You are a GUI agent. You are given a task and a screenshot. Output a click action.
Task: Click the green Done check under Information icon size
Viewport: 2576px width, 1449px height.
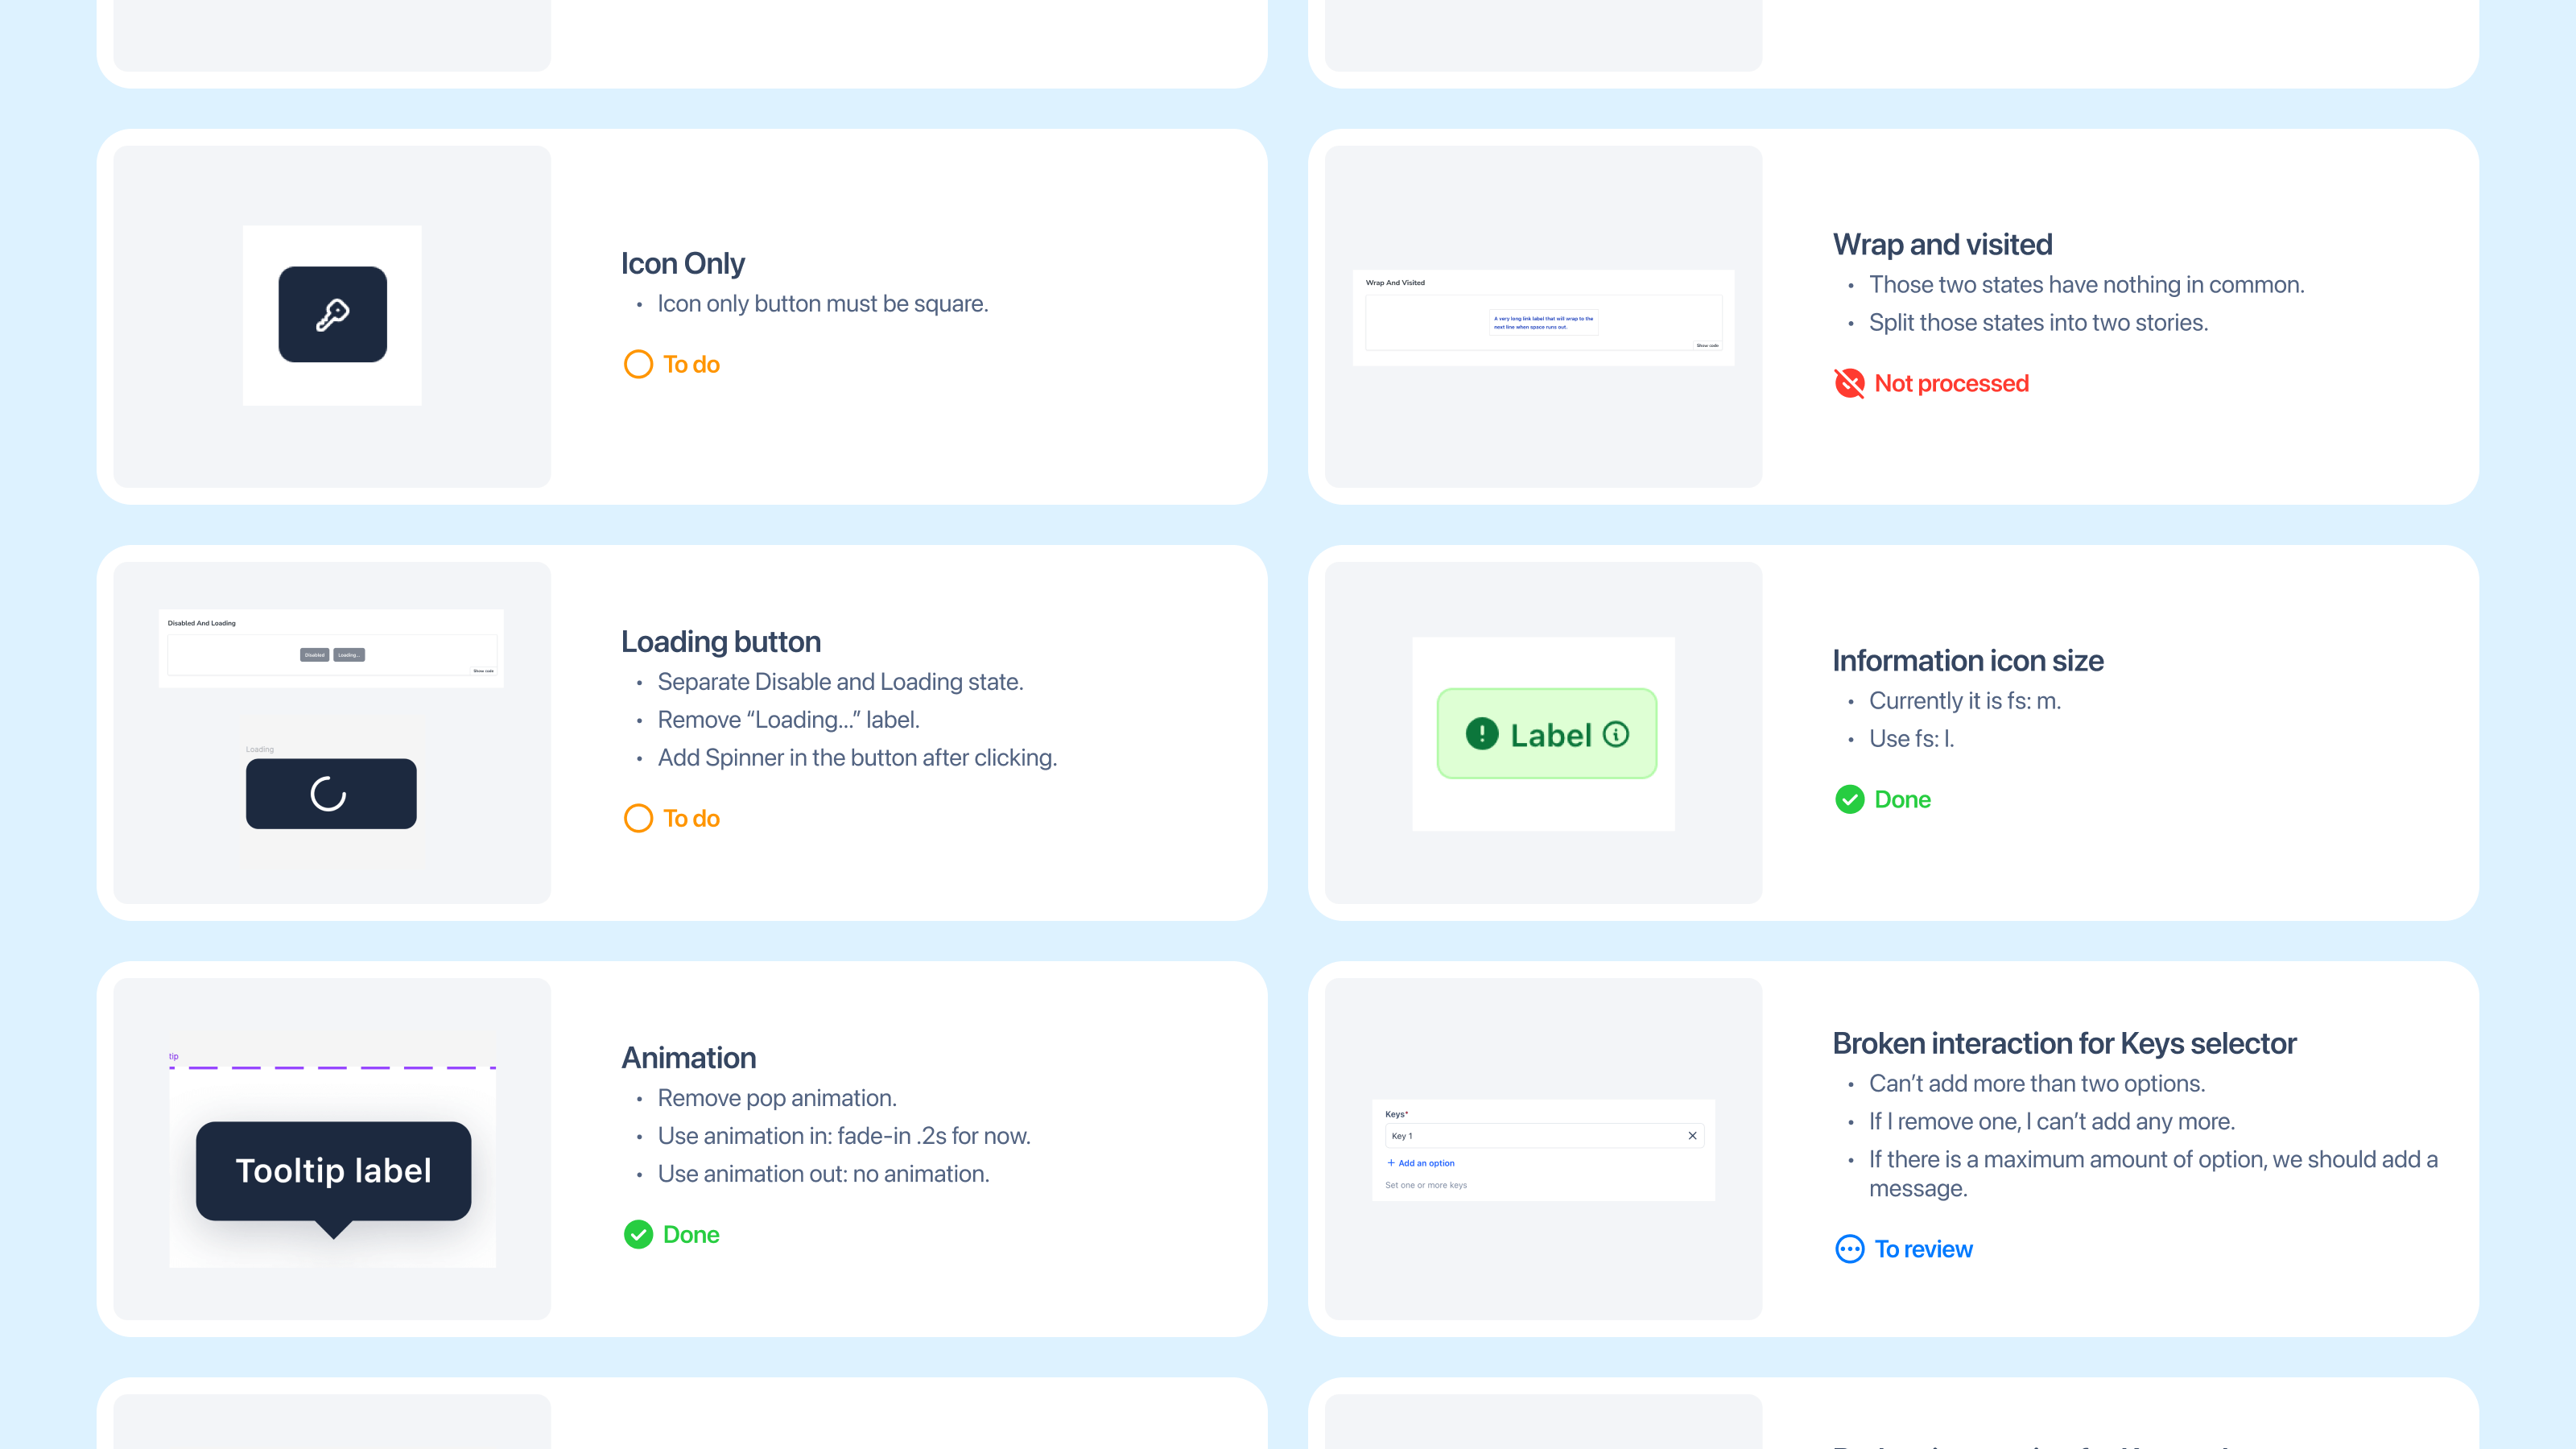coord(1849,799)
